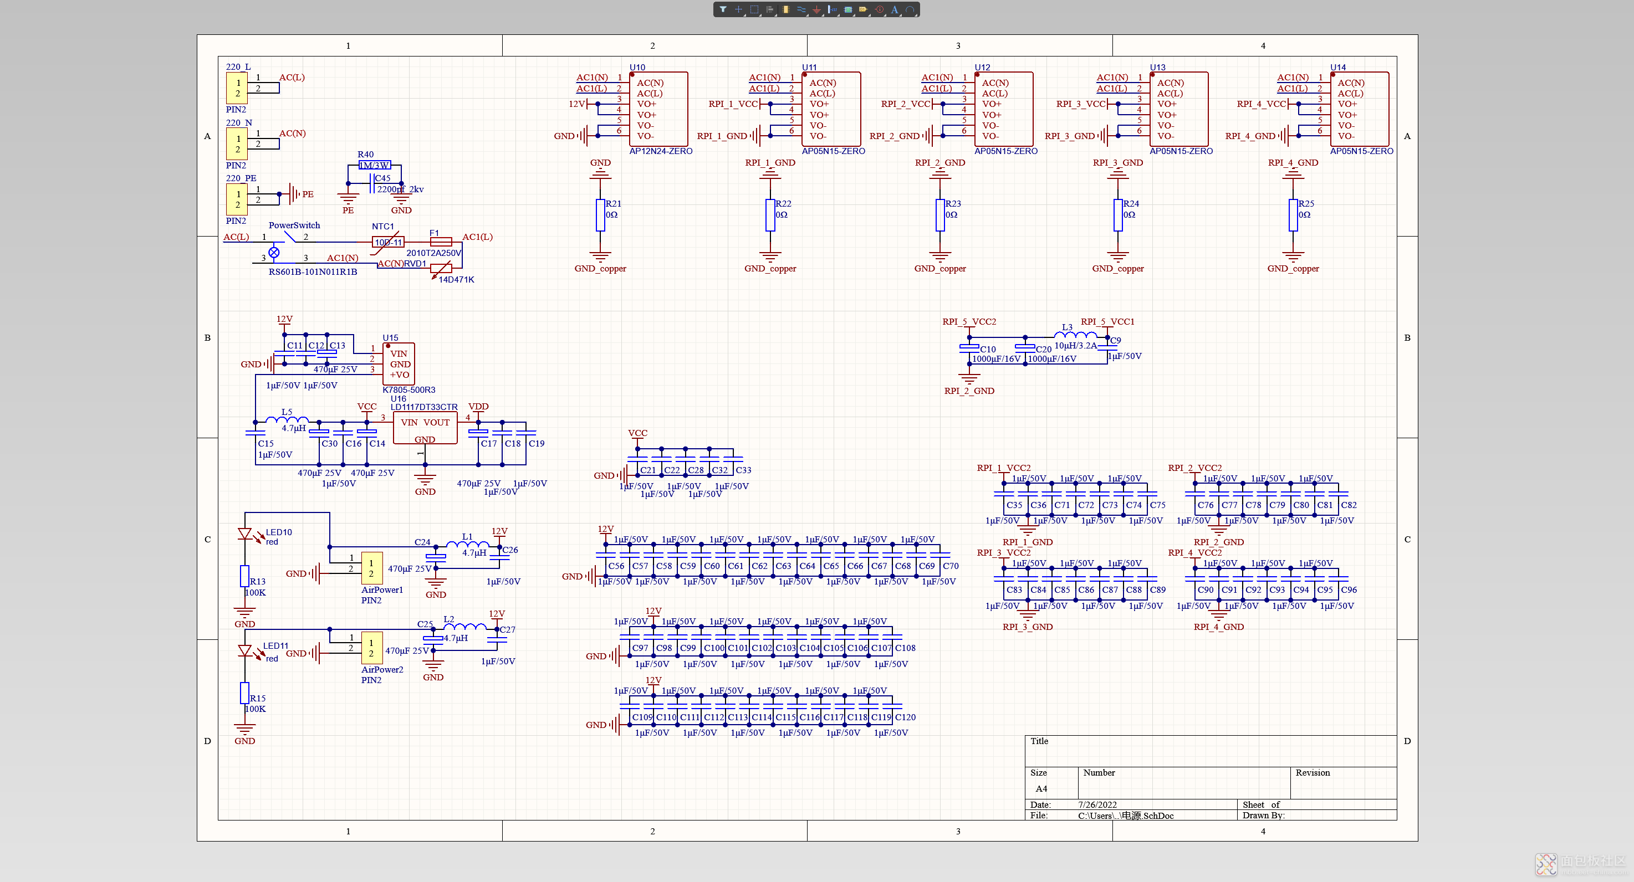Select the R23 0Ω resistor

click(940, 216)
